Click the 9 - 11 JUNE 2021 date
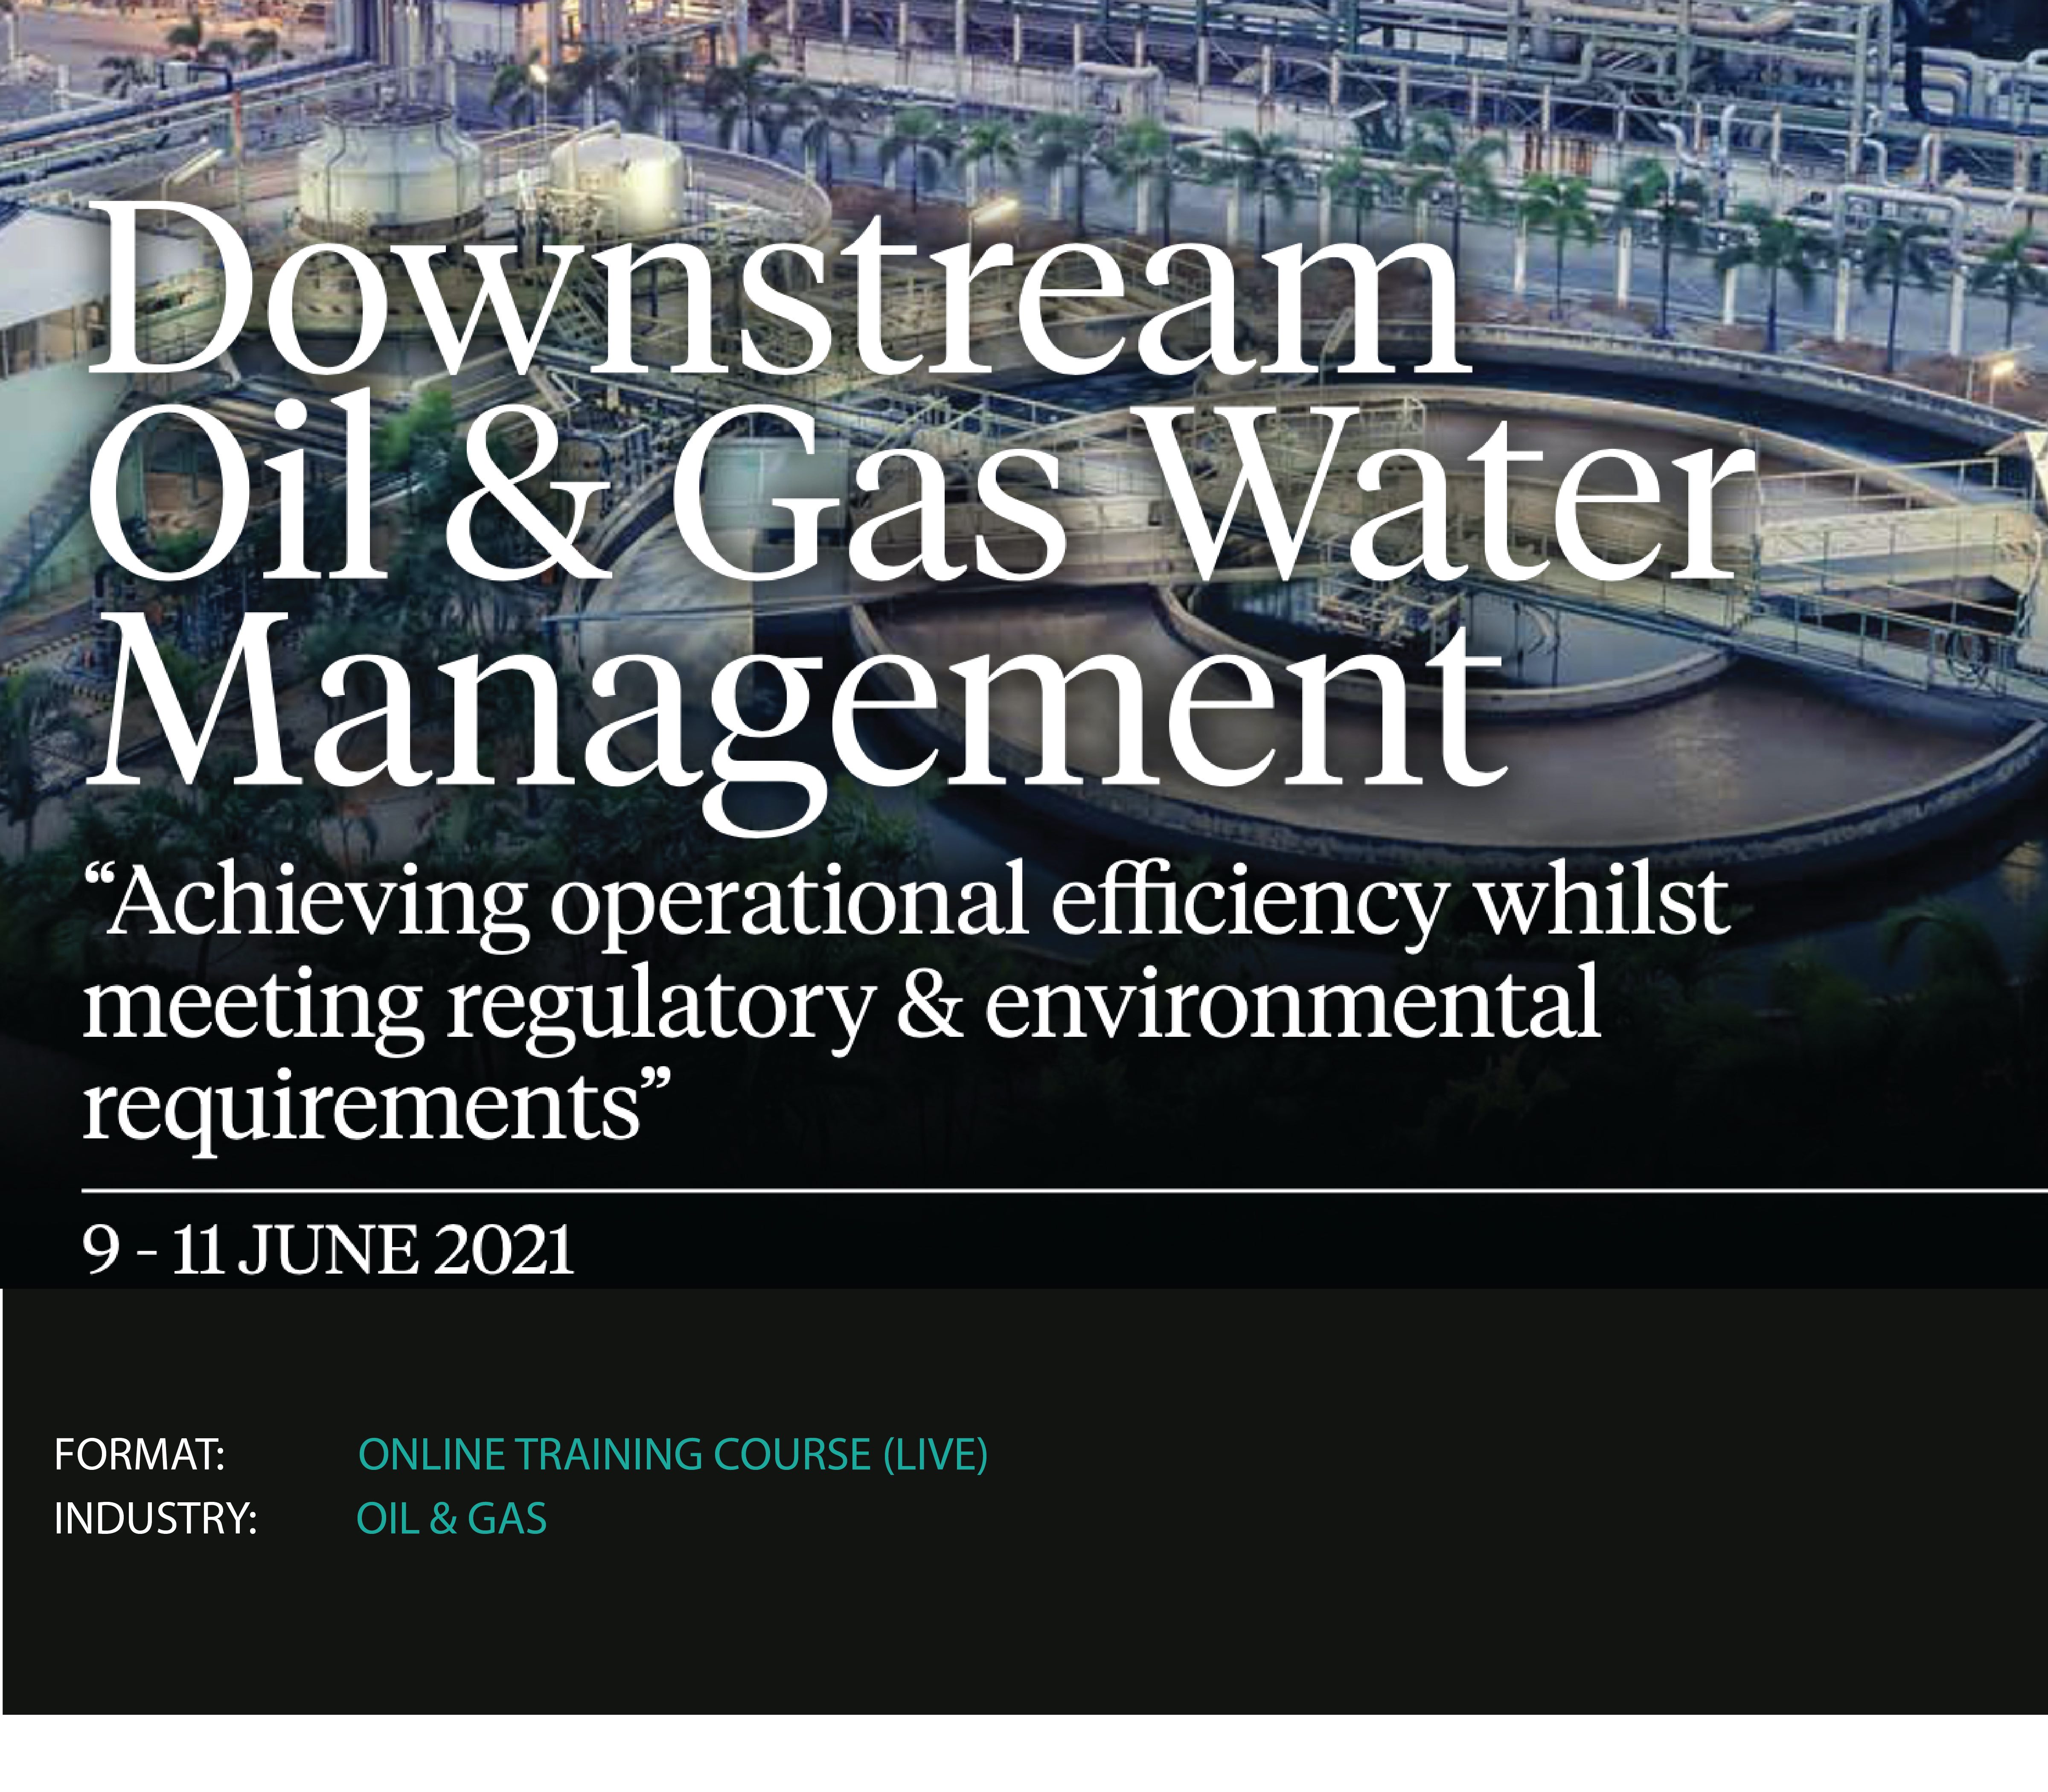 point(328,1250)
